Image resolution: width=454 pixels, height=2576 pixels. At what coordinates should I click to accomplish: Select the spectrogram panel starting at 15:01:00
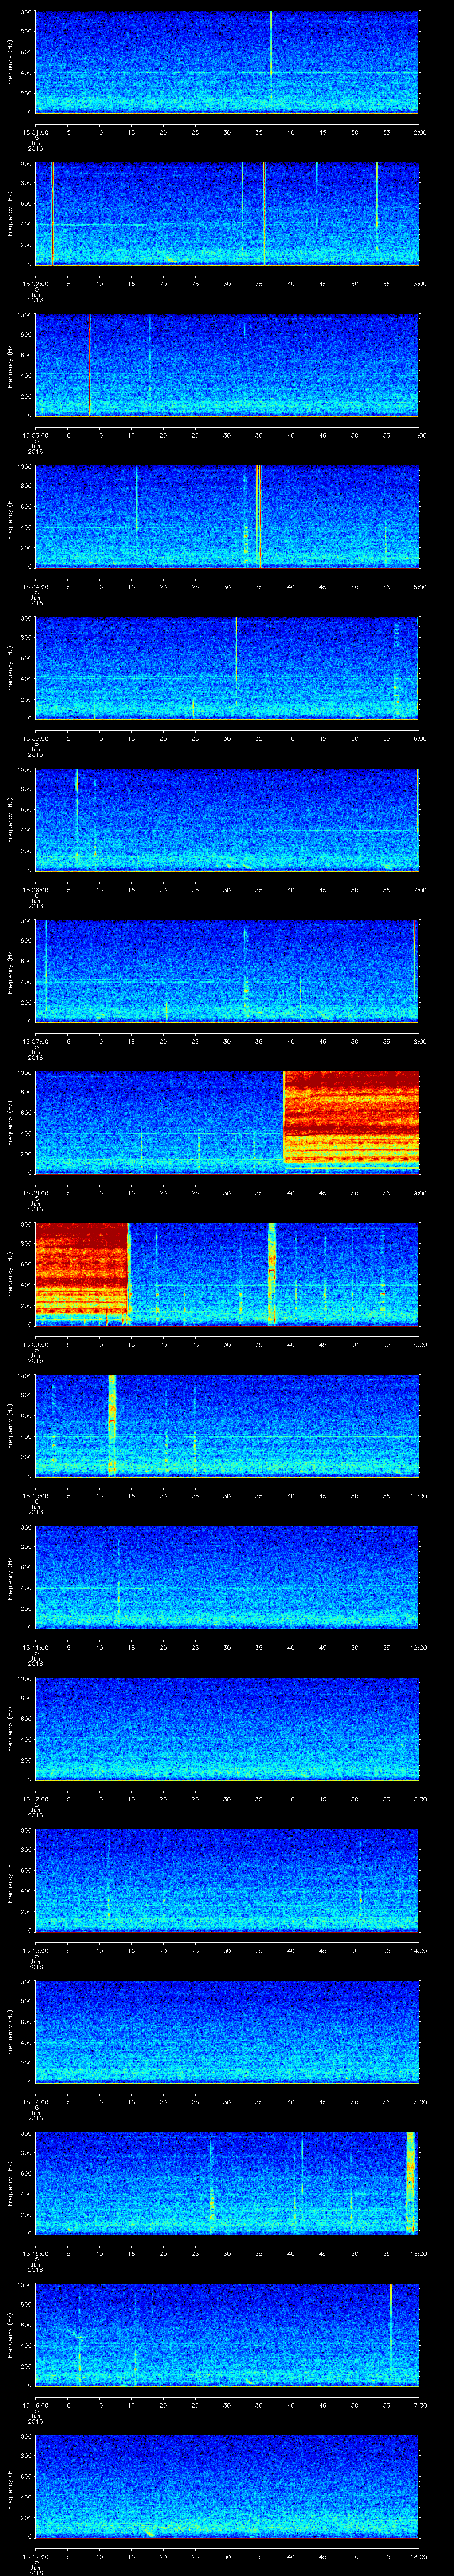pos(227,62)
